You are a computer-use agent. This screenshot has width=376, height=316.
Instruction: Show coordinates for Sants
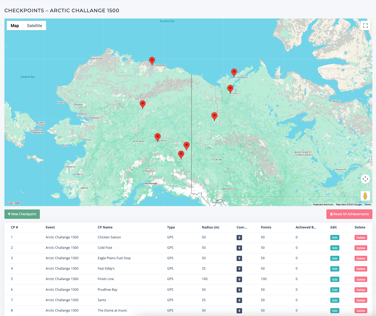coord(239,300)
